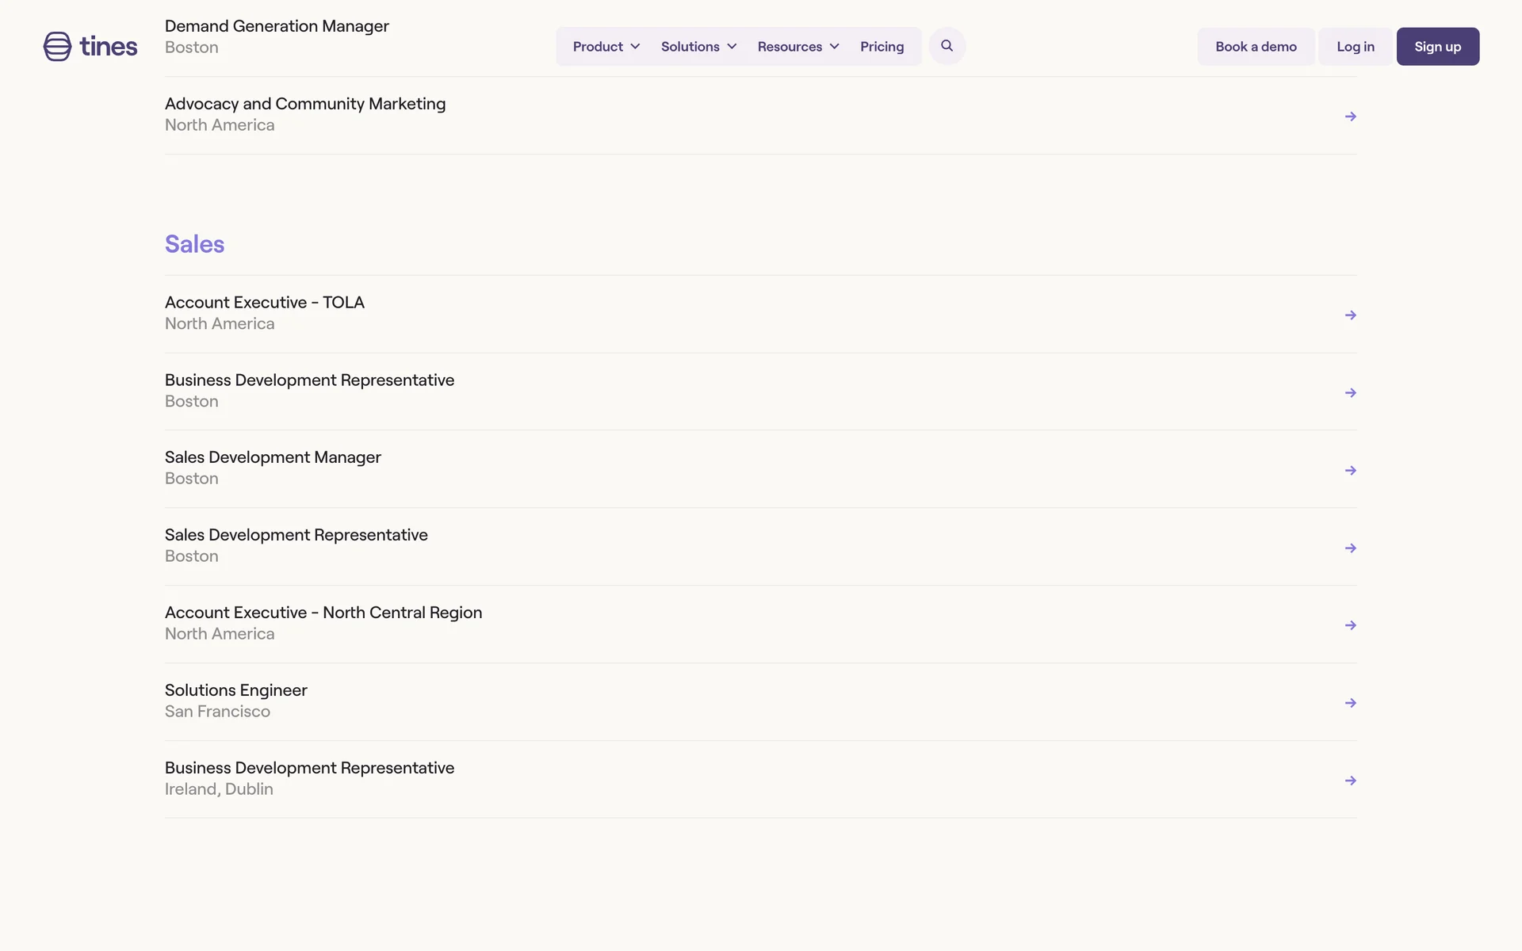Click arrow for Advocacy and Community Marketing
This screenshot has width=1522, height=951.
(x=1350, y=116)
